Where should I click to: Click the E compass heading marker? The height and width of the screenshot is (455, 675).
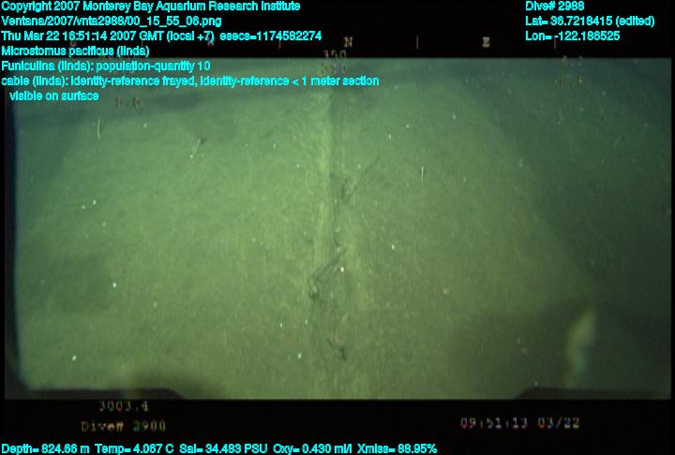pos(486,42)
